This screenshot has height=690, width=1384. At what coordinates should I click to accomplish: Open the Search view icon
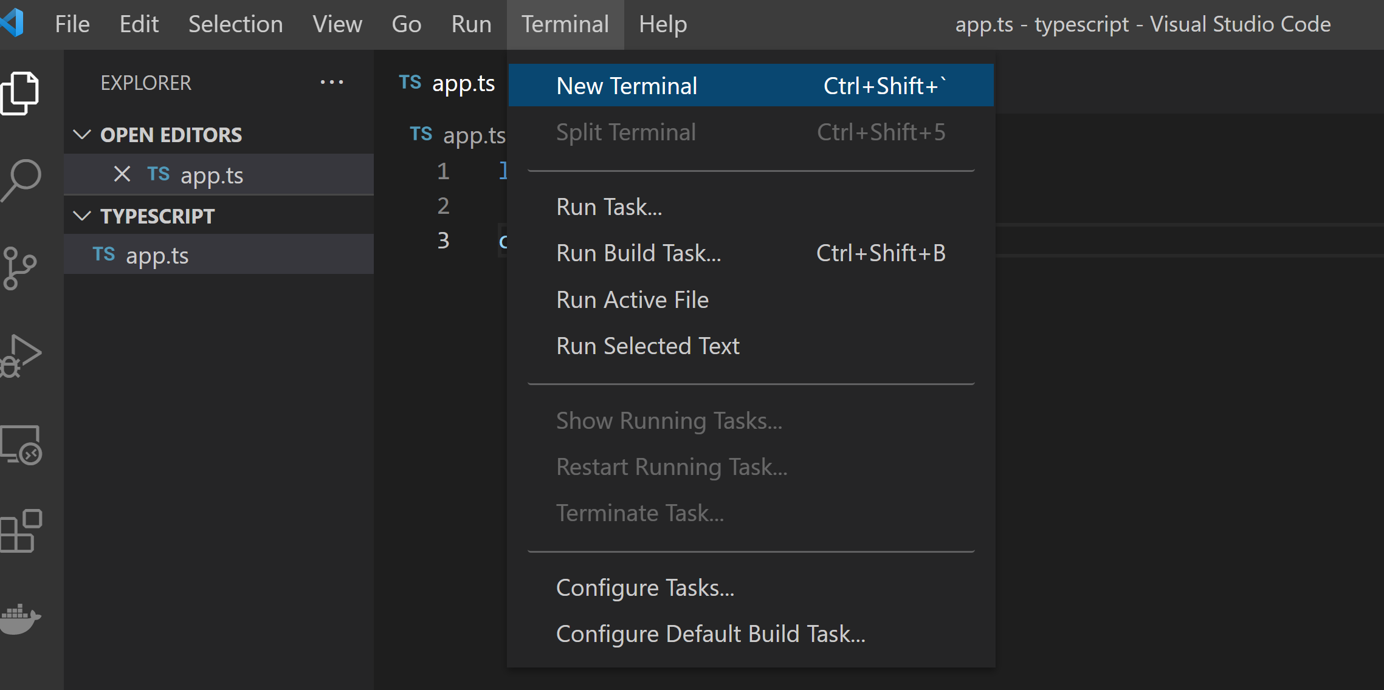tap(21, 180)
